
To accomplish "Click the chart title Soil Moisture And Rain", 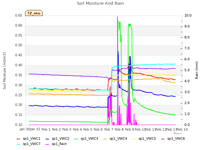I will coord(100,3).
